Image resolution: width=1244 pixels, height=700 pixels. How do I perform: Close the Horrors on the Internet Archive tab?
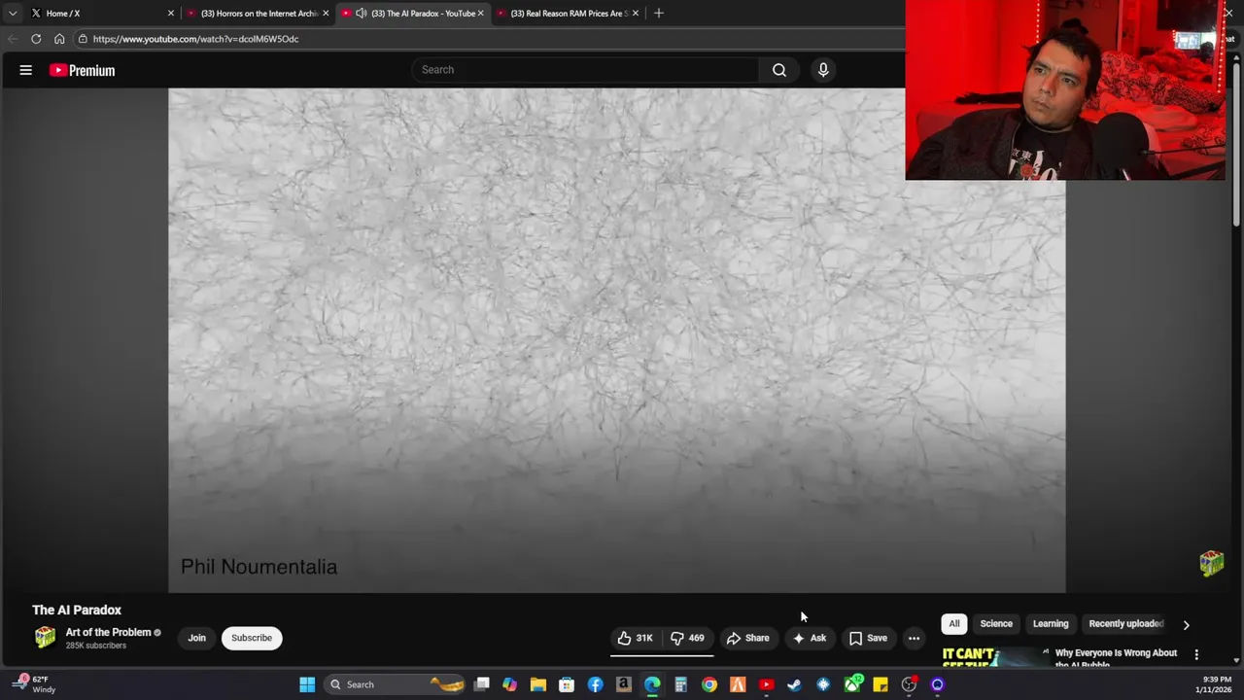(326, 14)
